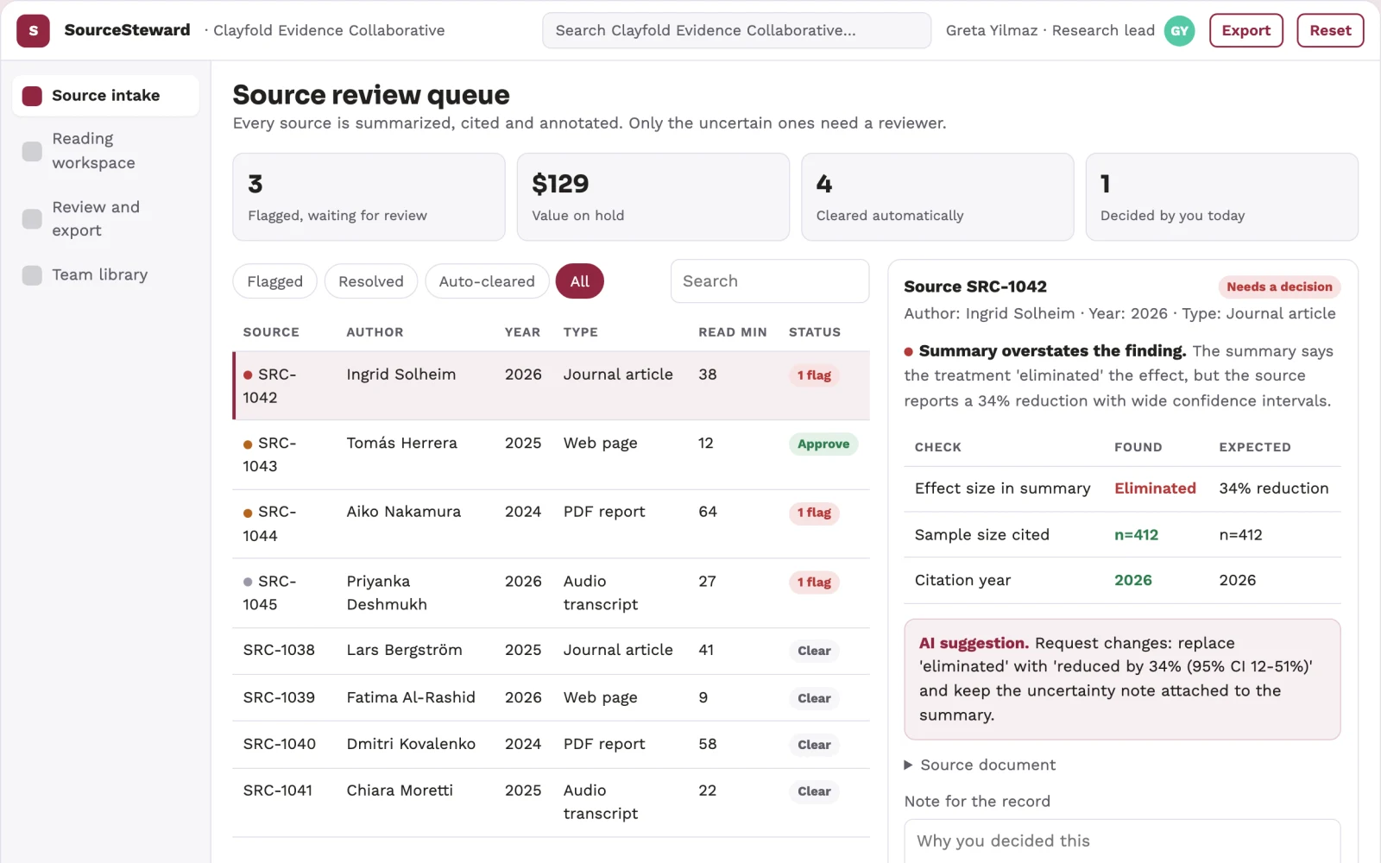Click the Why you decided this note field
The width and height of the screenshot is (1381, 863).
coord(1122,841)
